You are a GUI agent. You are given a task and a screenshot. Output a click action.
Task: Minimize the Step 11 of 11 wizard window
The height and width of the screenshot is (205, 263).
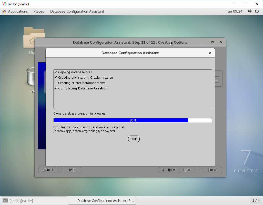pos(204,42)
